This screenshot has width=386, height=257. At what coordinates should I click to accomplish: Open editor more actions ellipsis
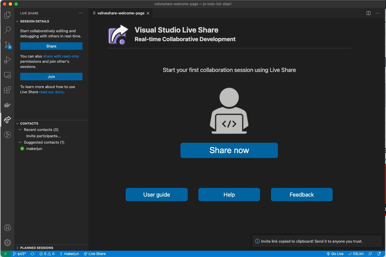(x=378, y=13)
